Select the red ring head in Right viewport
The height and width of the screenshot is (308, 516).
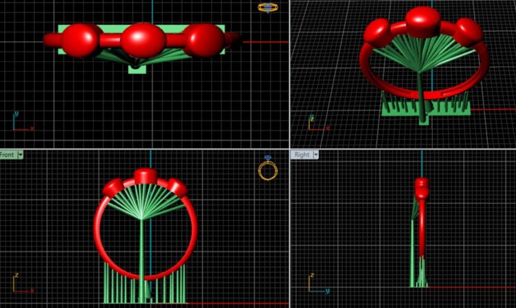[421, 186]
